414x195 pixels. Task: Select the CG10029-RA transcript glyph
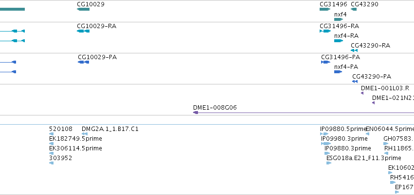[83, 31]
